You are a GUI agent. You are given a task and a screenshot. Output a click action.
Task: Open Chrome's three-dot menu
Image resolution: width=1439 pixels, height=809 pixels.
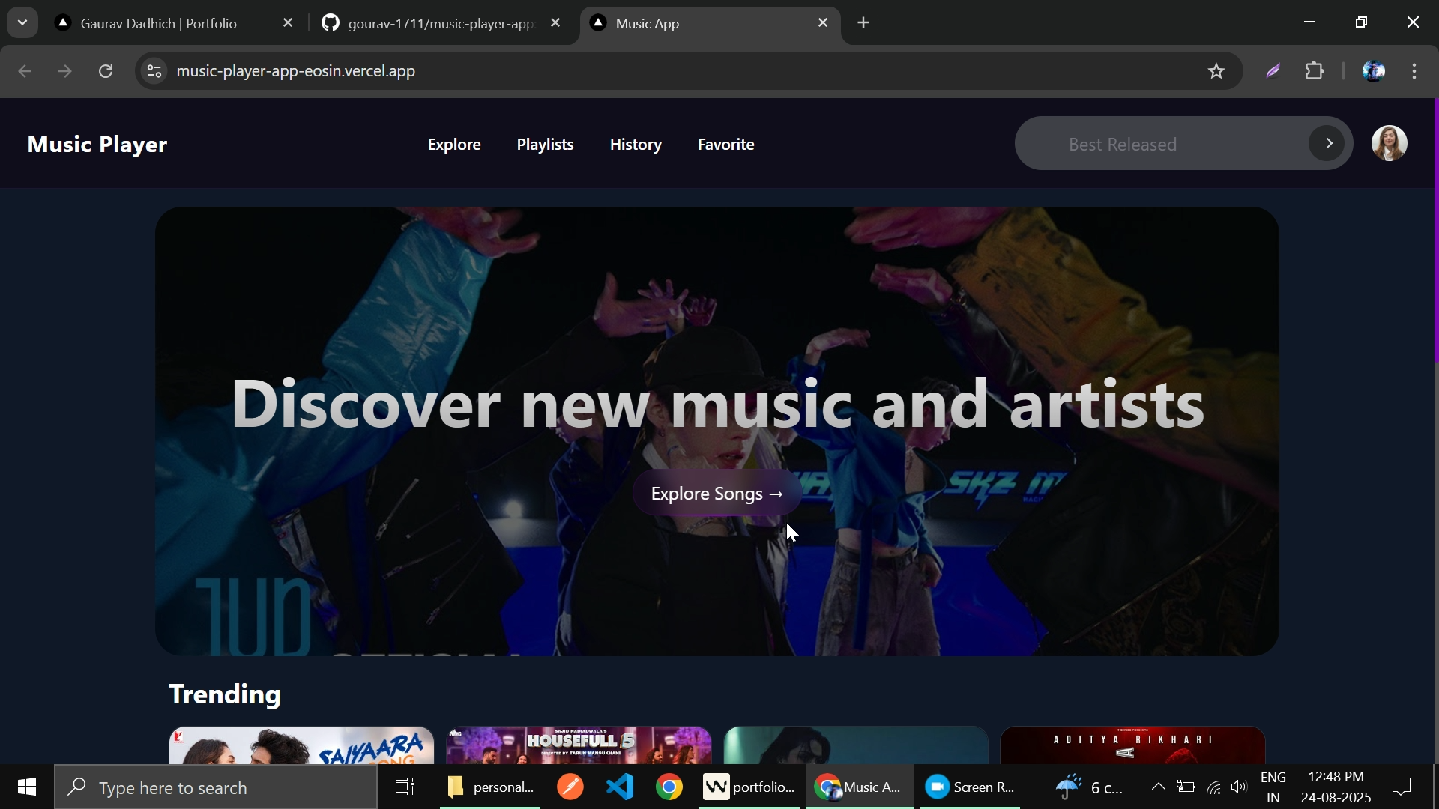1414,70
